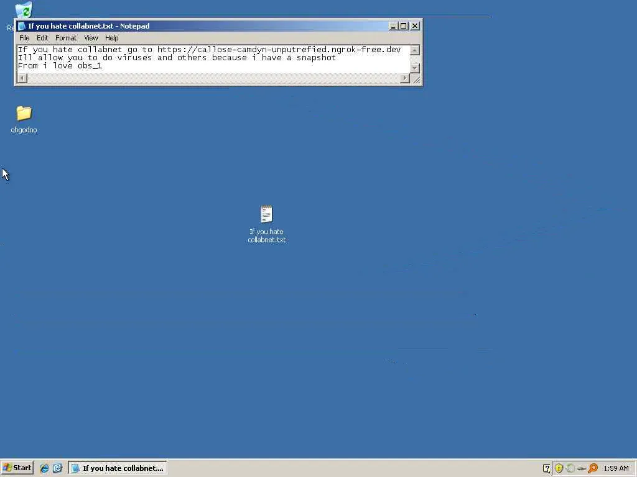The image size is (637, 477).
Task: Open the yellow security shield tray icon
Action: (x=559, y=468)
